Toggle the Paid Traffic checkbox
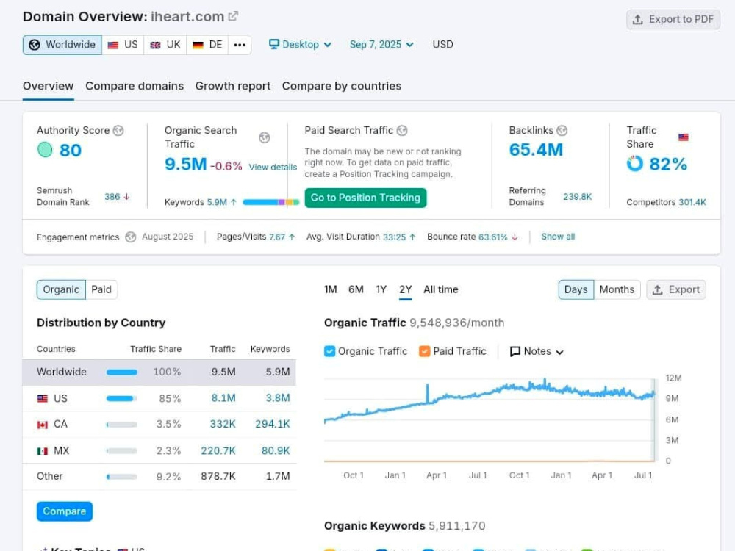 pos(425,351)
